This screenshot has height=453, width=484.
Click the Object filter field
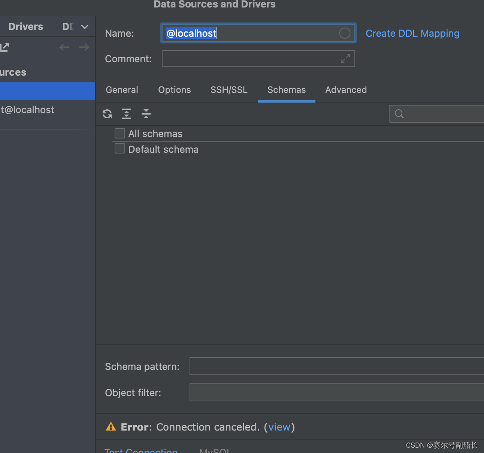pyautogui.click(x=337, y=392)
